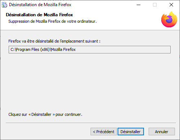
Task: Click the uninstaller icon in title bar
Action: [4, 5]
